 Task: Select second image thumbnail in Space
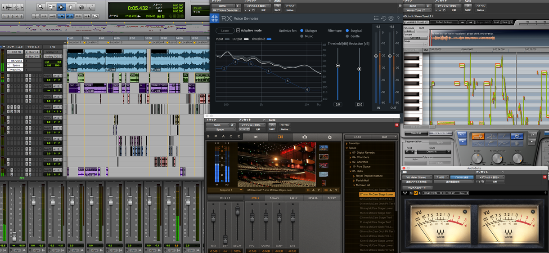[x=323, y=157]
